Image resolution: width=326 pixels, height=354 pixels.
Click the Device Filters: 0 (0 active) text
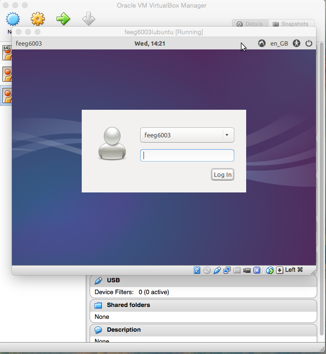[x=132, y=292]
